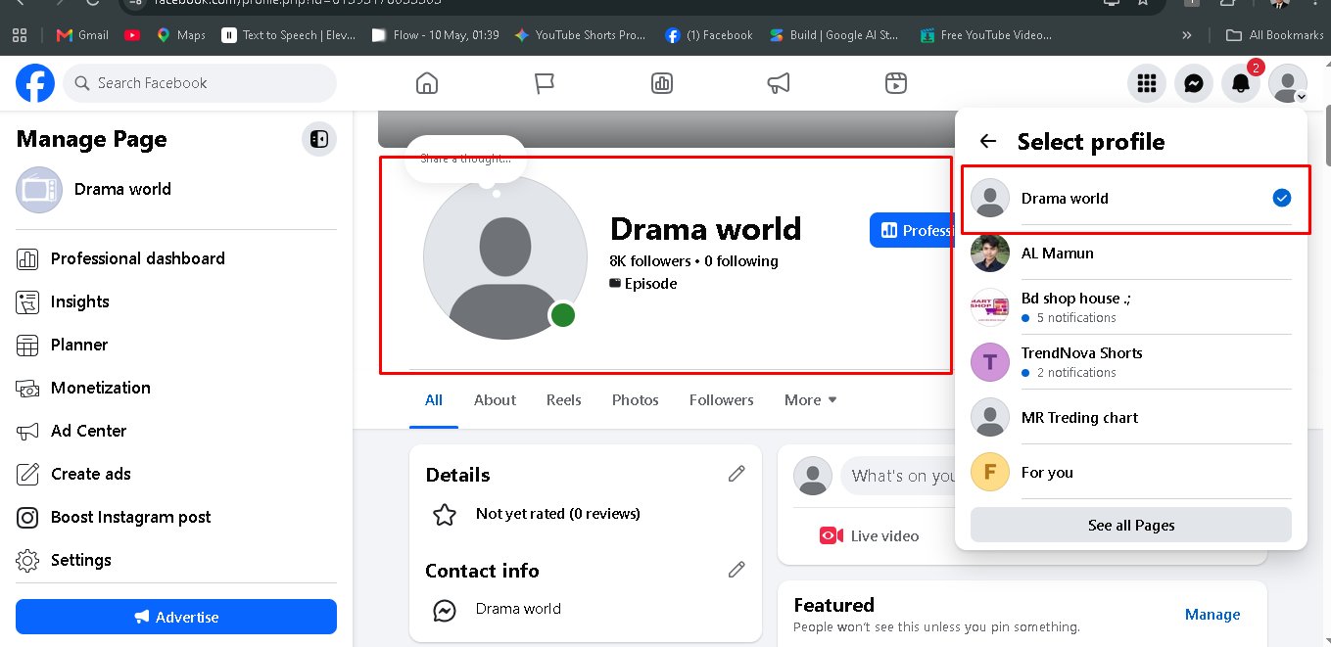
Task: Click the green camera badge on the profile picture
Action: [x=562, y=315]
